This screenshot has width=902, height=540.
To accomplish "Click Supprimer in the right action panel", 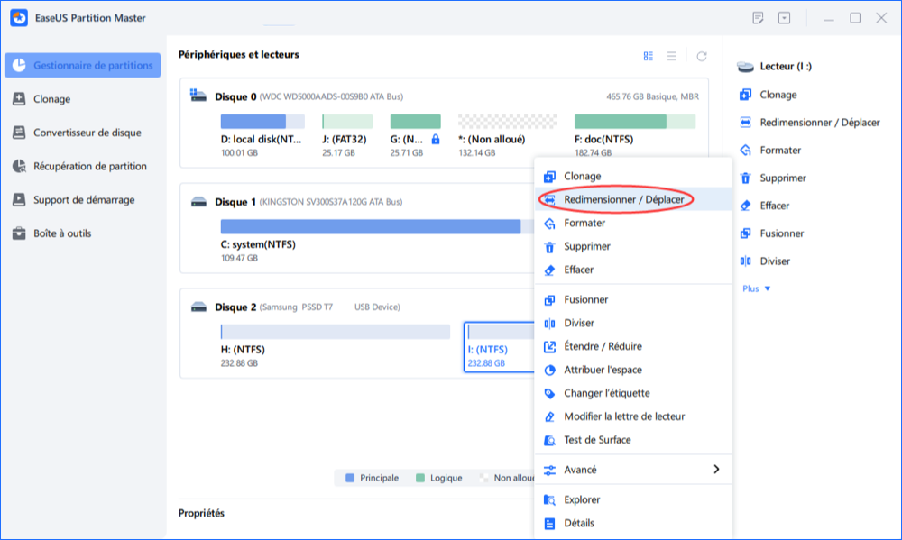I will (x=773, y=178).
